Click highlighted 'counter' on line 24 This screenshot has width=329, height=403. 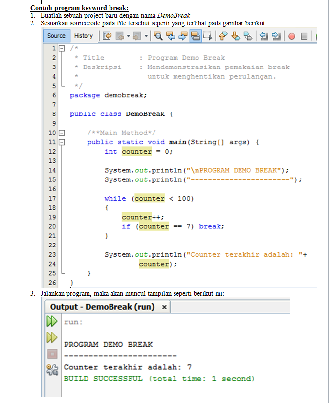(x=154, y=264)
